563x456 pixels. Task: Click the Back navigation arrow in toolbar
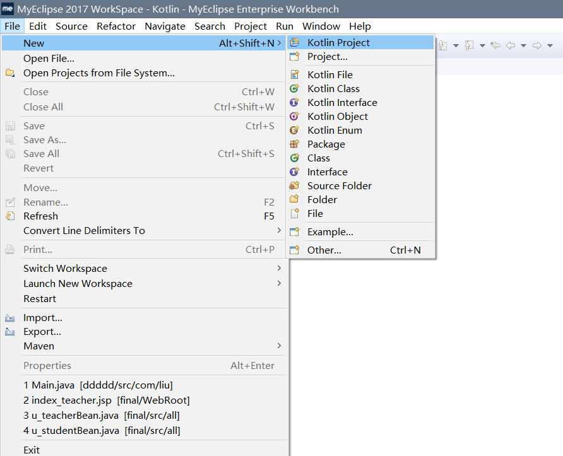point(511,45)
